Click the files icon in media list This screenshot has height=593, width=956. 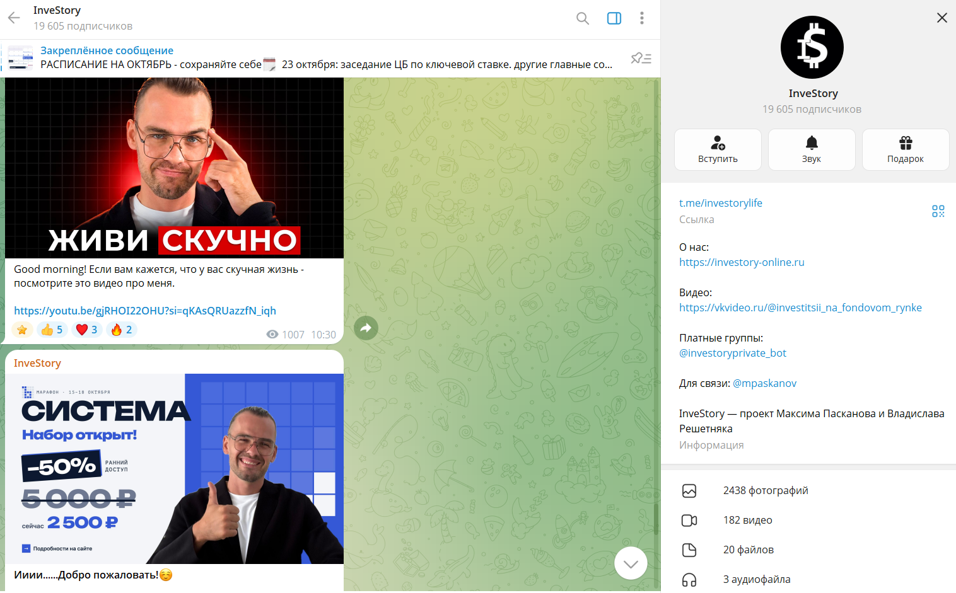689,550
